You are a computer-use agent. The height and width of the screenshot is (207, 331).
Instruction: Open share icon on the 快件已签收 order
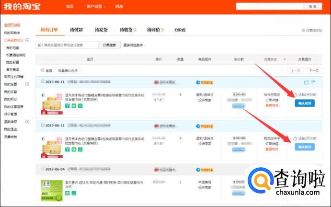click(x=306, y=82)
